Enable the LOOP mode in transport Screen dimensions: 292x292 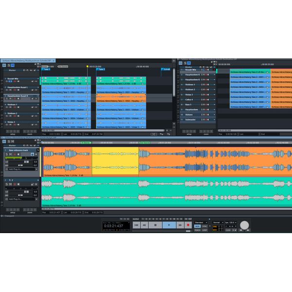[x=205, y=230]
